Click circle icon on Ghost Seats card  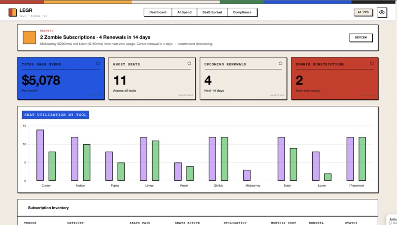(x=189, y=64)
